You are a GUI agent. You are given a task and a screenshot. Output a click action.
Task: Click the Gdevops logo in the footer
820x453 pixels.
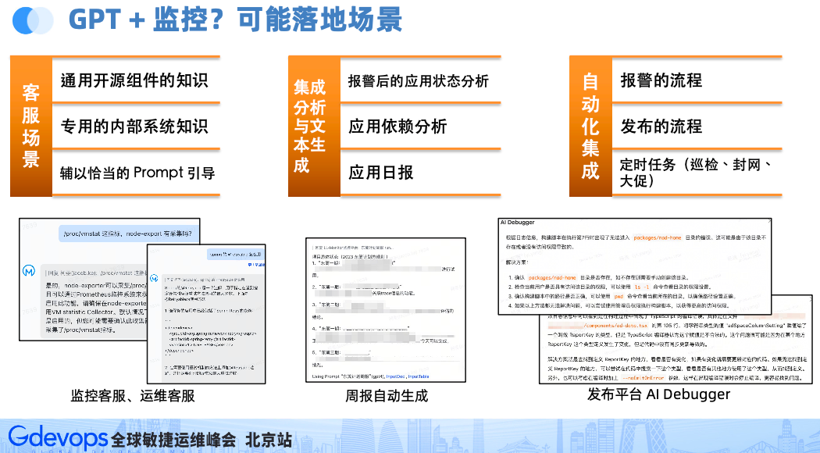click(x=58, y=437)
